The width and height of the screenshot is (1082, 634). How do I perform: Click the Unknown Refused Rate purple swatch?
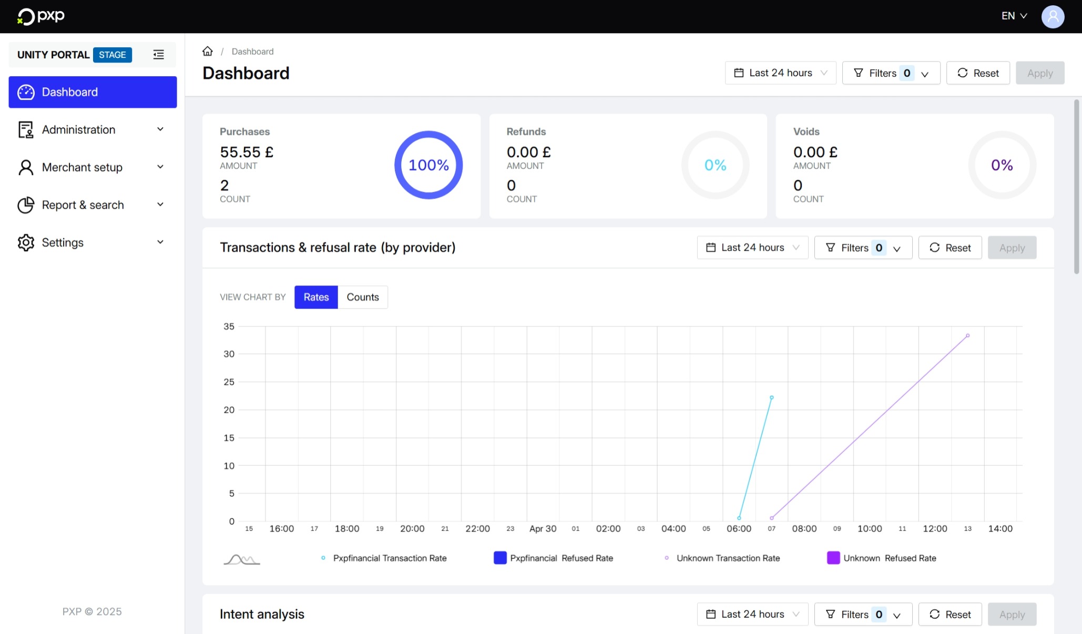click(x=833, y=558)
